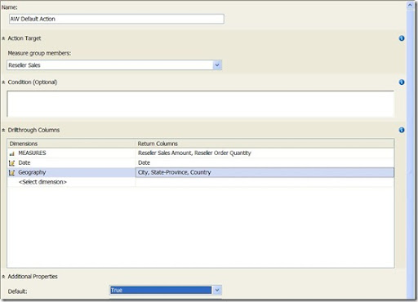Open the Default property dropdown arrow

(217, 290)
